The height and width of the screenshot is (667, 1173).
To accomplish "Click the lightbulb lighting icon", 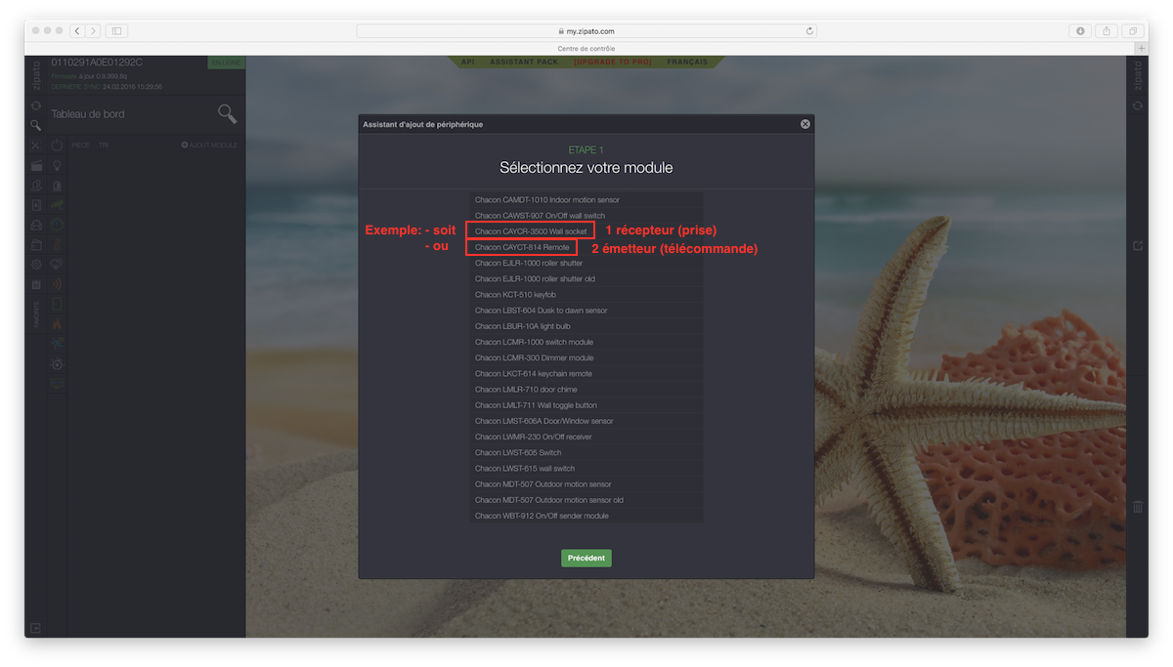I will (x=57, y=166).
